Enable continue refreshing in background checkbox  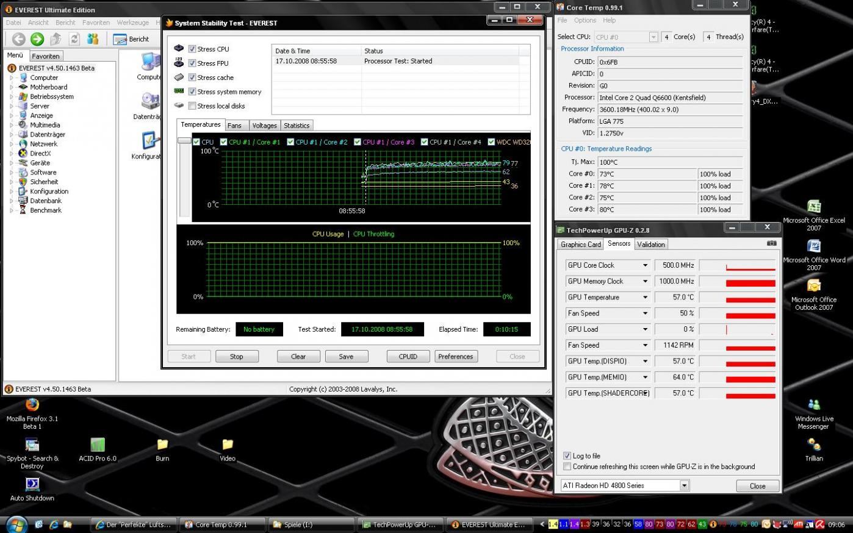(x=567, y=467)
